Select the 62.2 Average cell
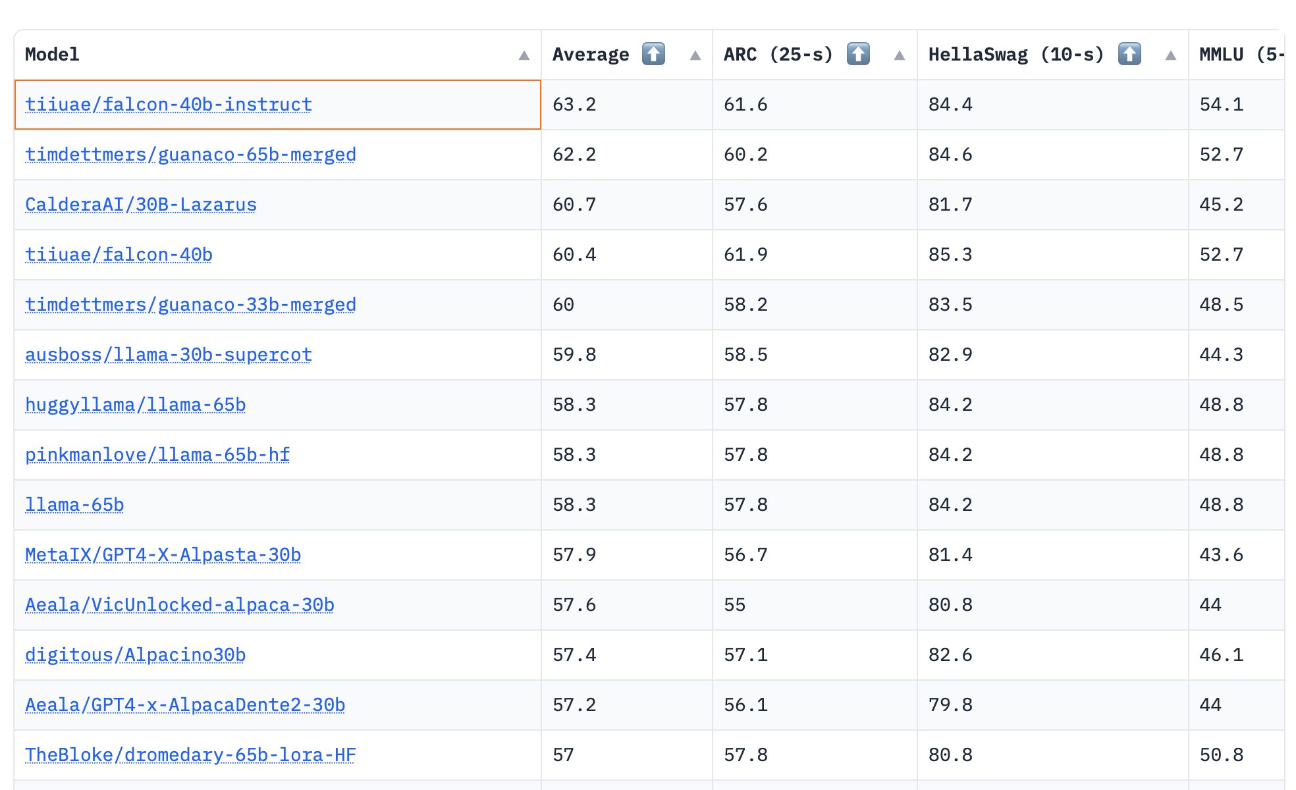 pyautogui.click(x=627, y=155)
